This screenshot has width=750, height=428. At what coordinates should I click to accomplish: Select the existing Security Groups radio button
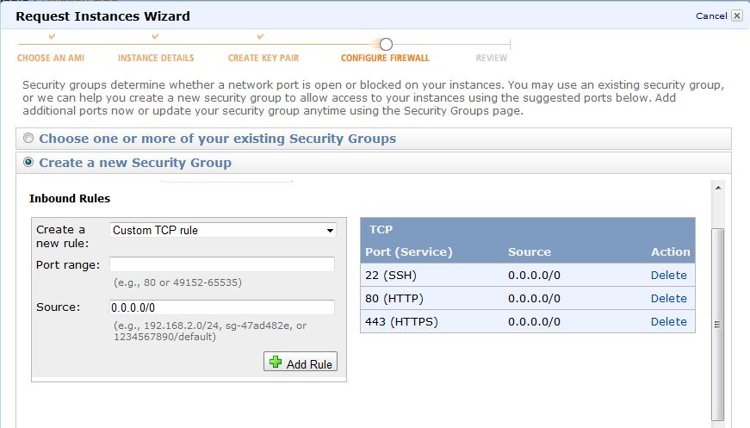tap(28, 138)
